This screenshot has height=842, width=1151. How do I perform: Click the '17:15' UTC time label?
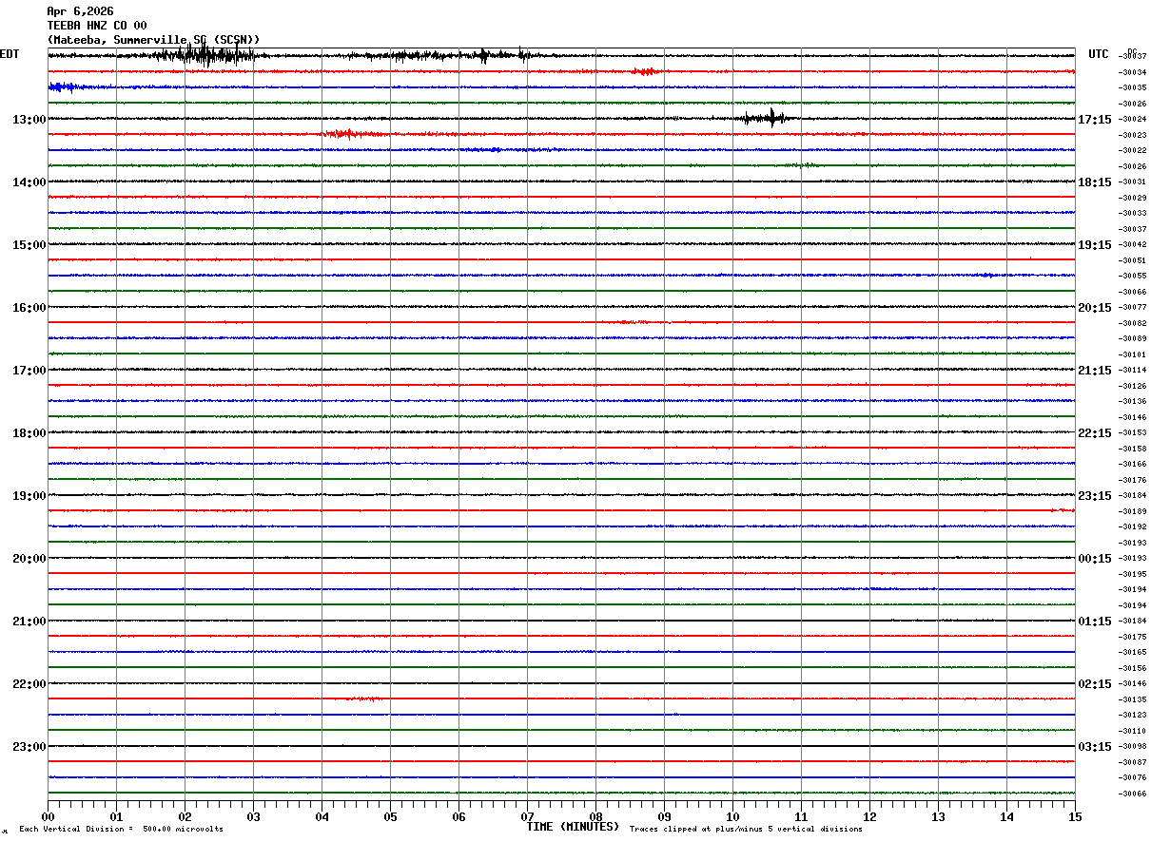pyautogui.click(x=1094, y=120)
